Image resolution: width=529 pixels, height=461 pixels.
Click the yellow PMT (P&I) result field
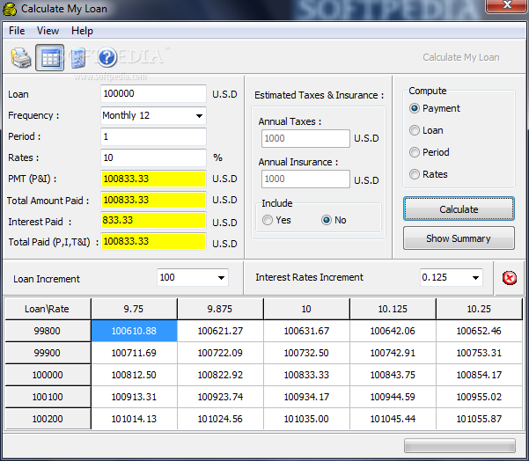tap(153, 179)
